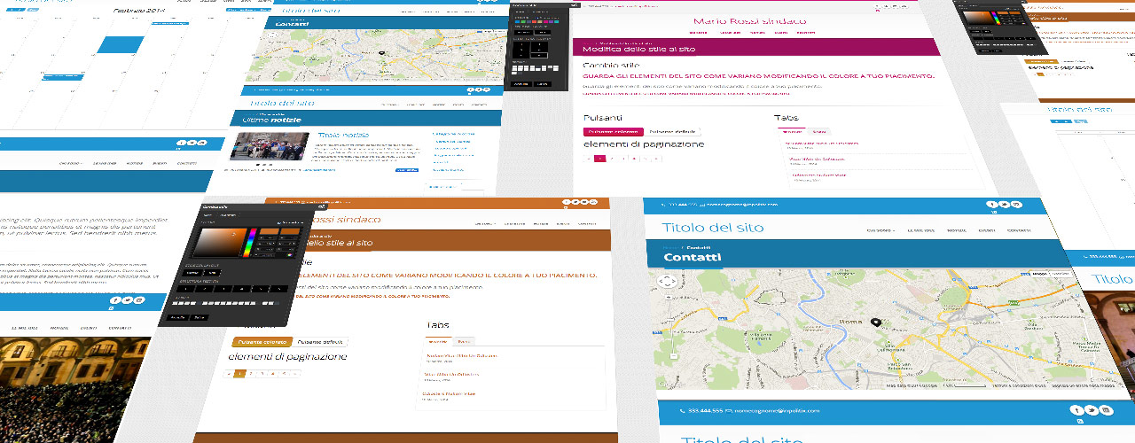This screenshot has height=443, width=1135.
Task: Click 'Titolo del sito' logo above the Contatti heading
Action: (x=713, y=228)
